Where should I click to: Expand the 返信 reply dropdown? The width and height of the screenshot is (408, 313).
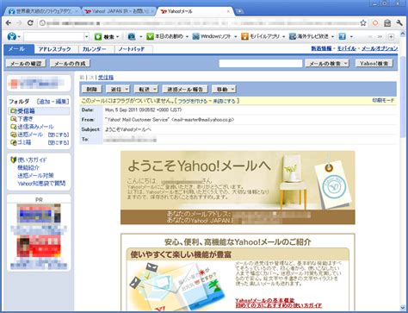[x=127, y=89]
